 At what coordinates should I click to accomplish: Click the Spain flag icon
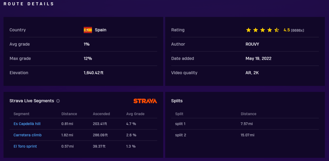[x=88, y=30]
